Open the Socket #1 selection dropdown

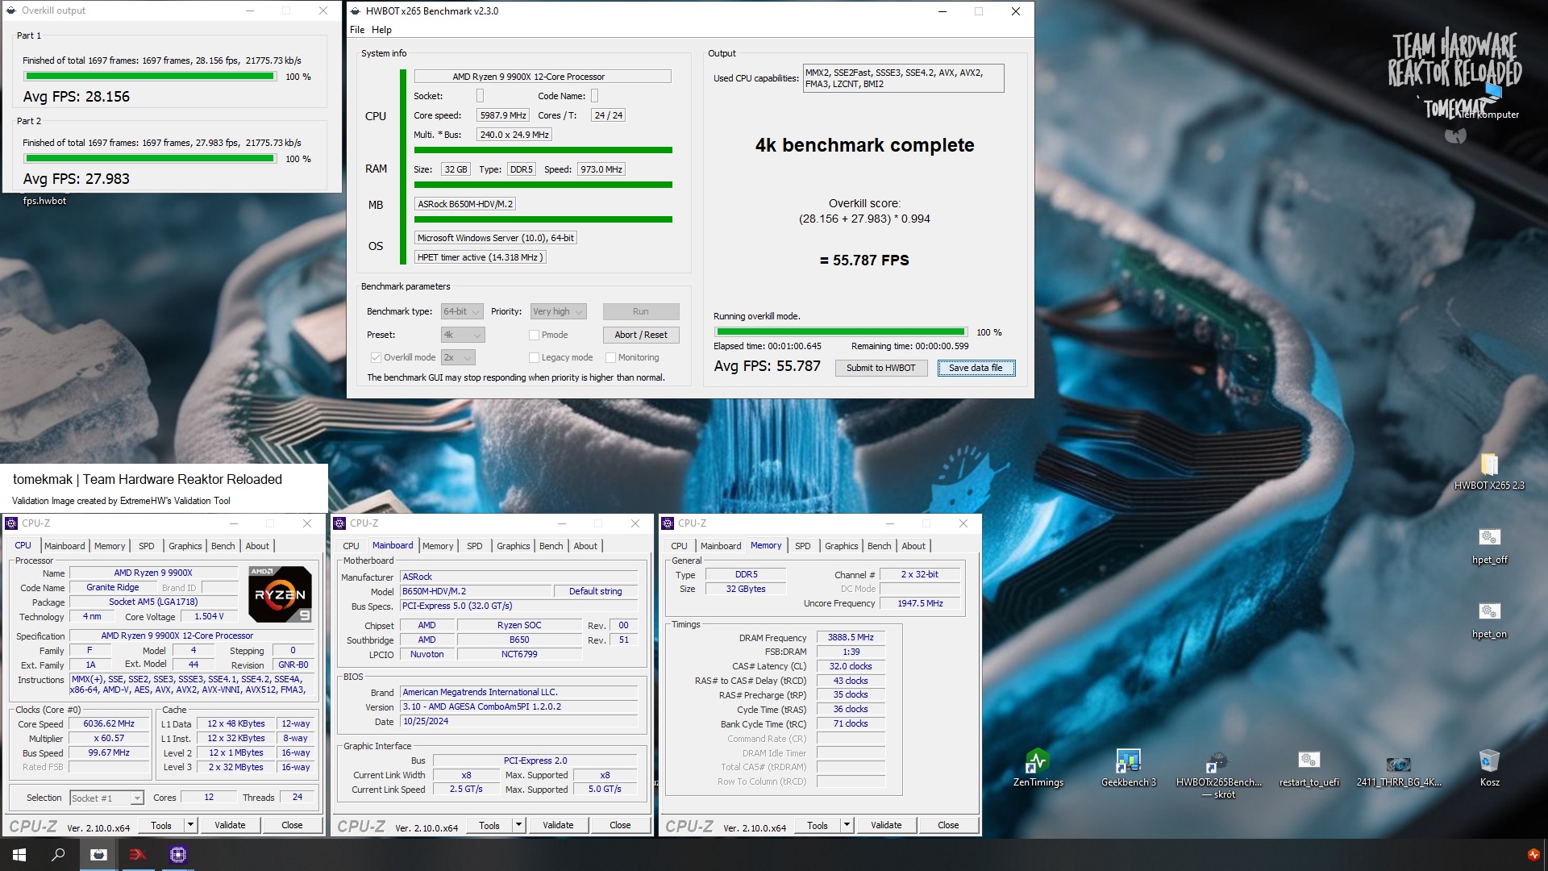106,798
